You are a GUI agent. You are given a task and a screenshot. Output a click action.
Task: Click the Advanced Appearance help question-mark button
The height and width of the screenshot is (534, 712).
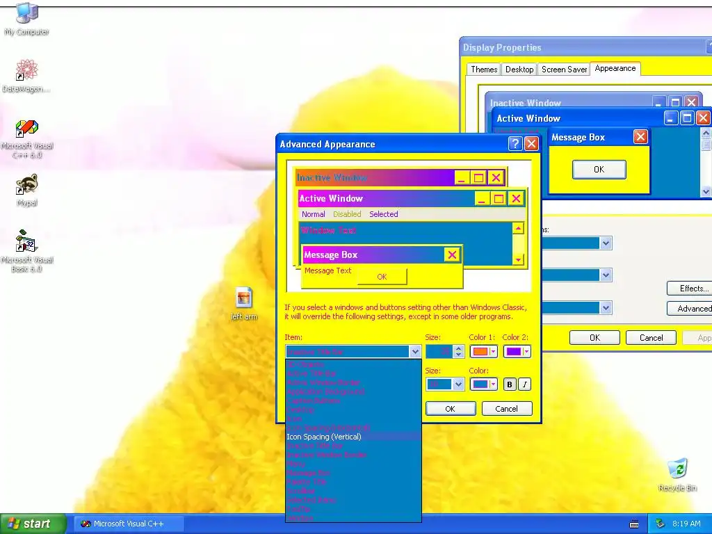515,144
